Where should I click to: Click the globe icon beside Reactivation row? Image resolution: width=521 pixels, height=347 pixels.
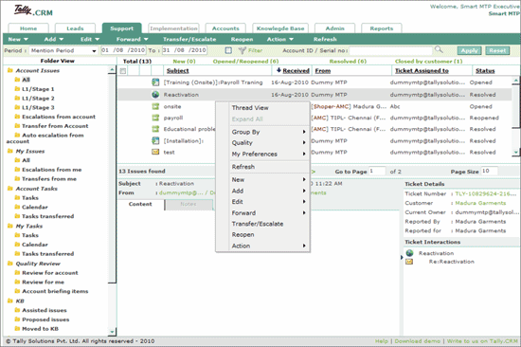pos(155,95)
